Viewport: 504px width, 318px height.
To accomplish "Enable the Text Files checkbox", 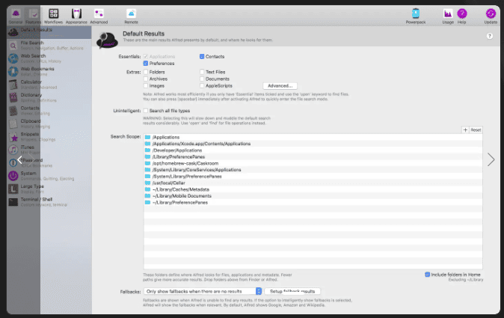I will tap(202, 72).
